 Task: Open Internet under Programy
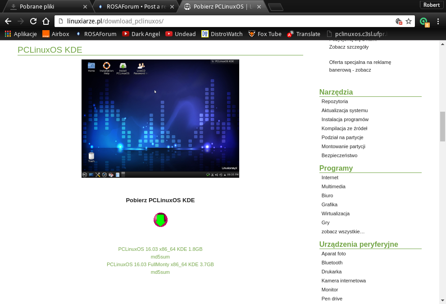point(330,178)
